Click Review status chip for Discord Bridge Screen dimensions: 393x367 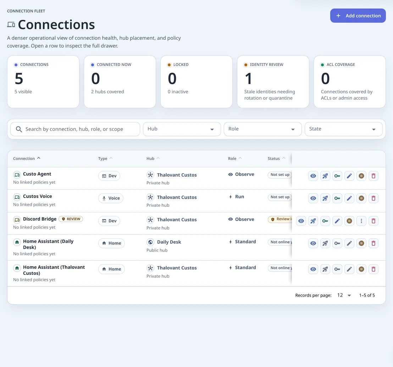point(280,219)
